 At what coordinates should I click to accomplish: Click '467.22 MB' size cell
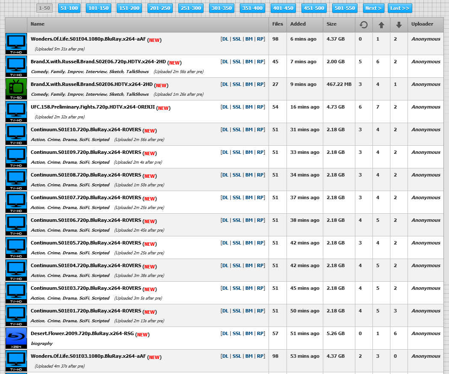point(339,84)
